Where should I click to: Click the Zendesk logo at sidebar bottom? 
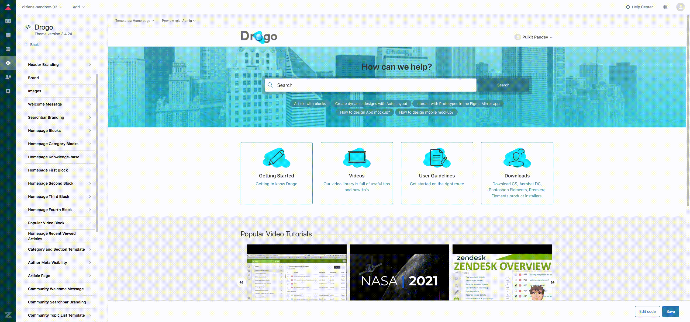click(8, 315)
